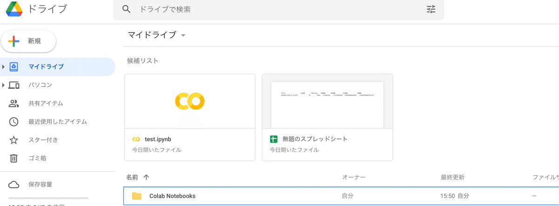The width and height of the screenshot is (559, 206).
Task: Open trash via the ゴミ箱 icon
Action: pos(14,158)
